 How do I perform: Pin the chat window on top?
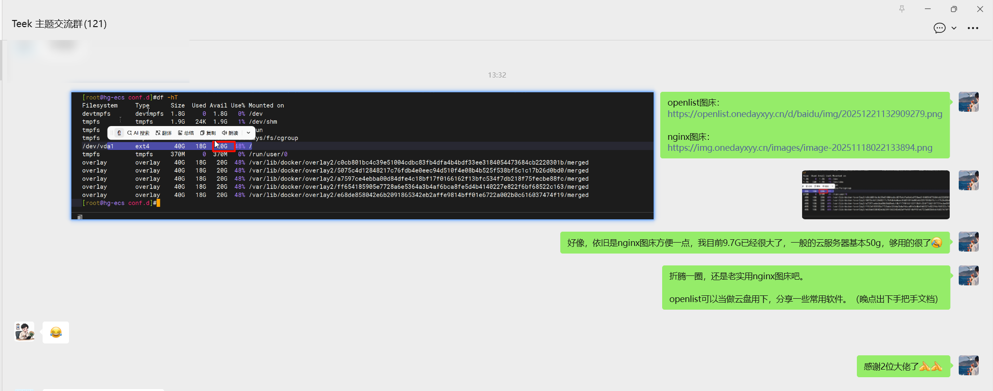(x=902, y=9)
